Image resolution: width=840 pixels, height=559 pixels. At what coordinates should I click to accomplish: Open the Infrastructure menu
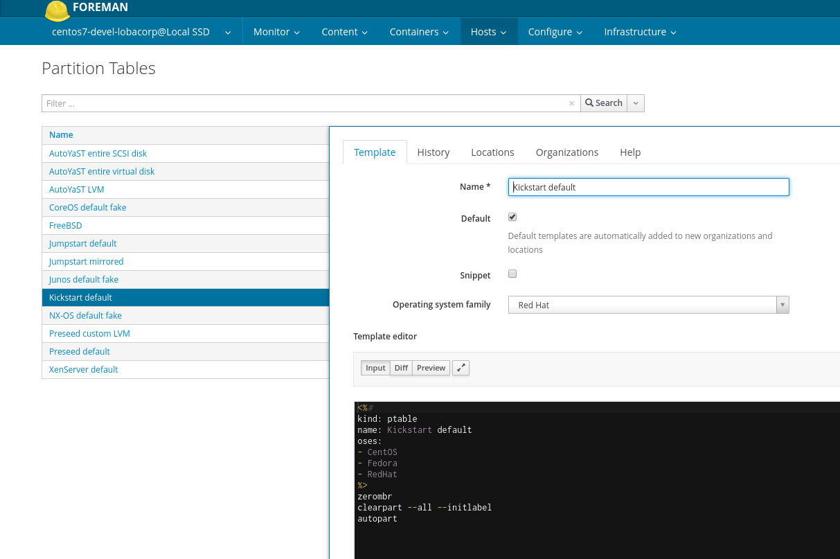pyautogui.click(x=640, y=32)
